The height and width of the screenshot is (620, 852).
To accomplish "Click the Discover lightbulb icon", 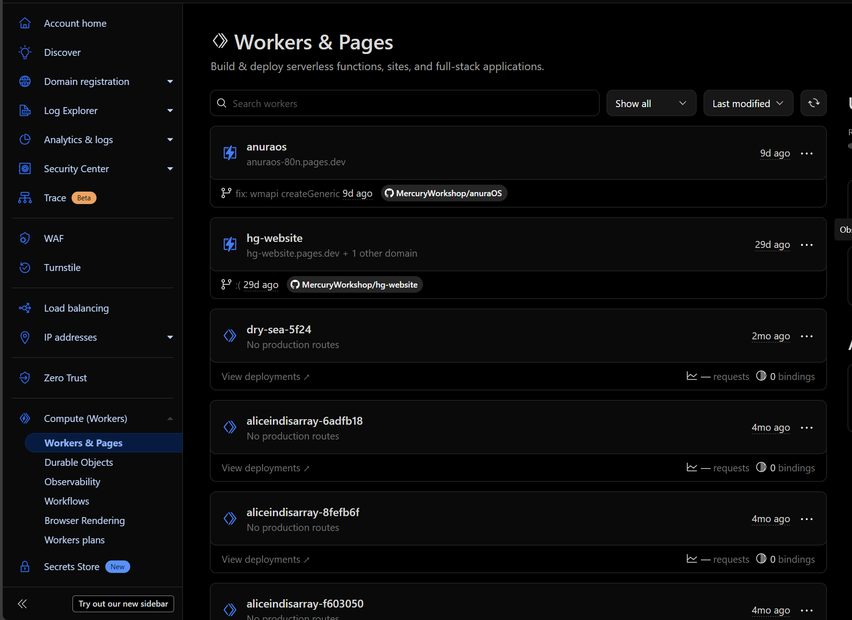I will click(25, 52).
